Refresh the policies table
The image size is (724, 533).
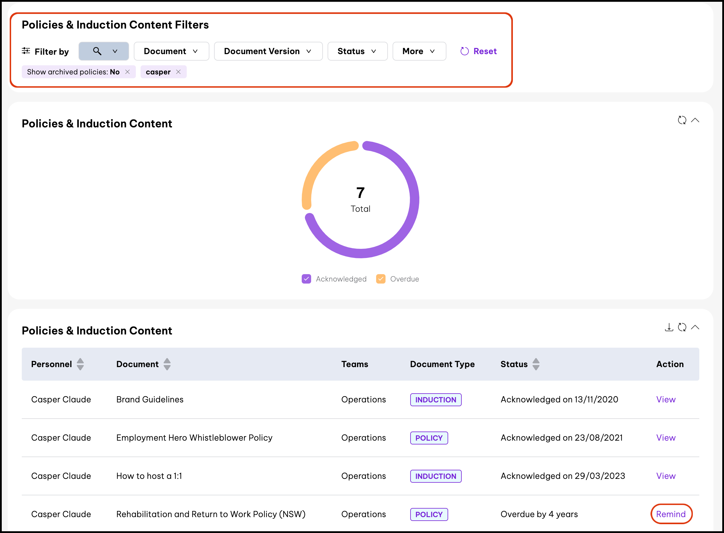(682, 327)
